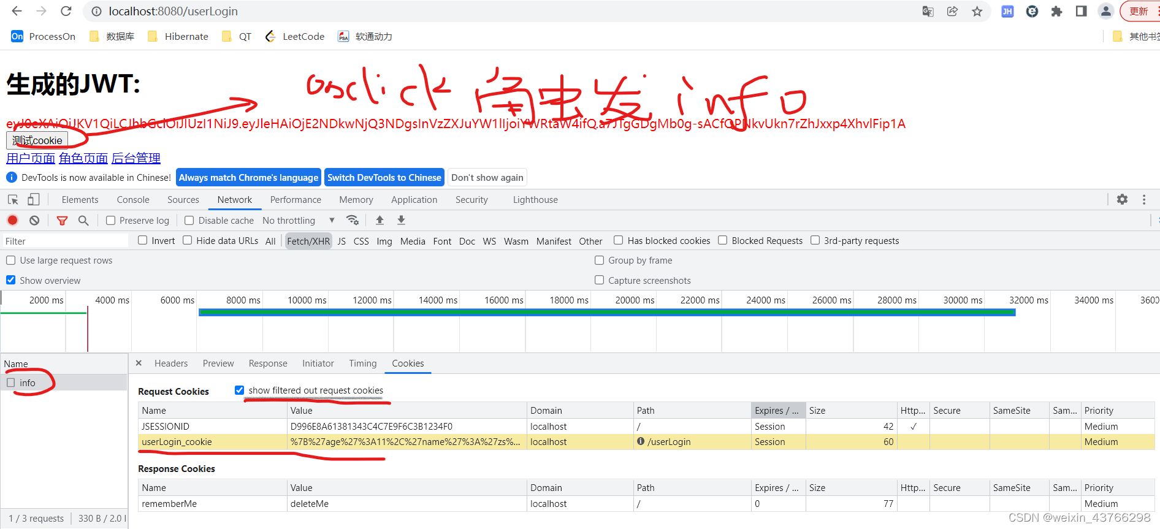Click the 测试cookie button
The width and height of the screenshot is (1160, 529).
[x=37, y=140]
